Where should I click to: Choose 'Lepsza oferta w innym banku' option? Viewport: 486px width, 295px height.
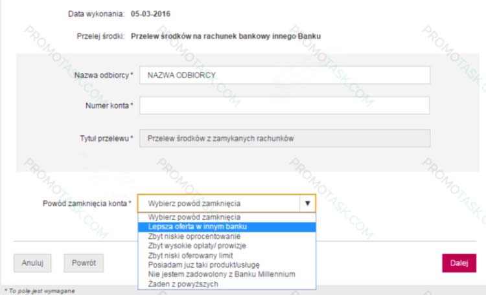[227, 226]
